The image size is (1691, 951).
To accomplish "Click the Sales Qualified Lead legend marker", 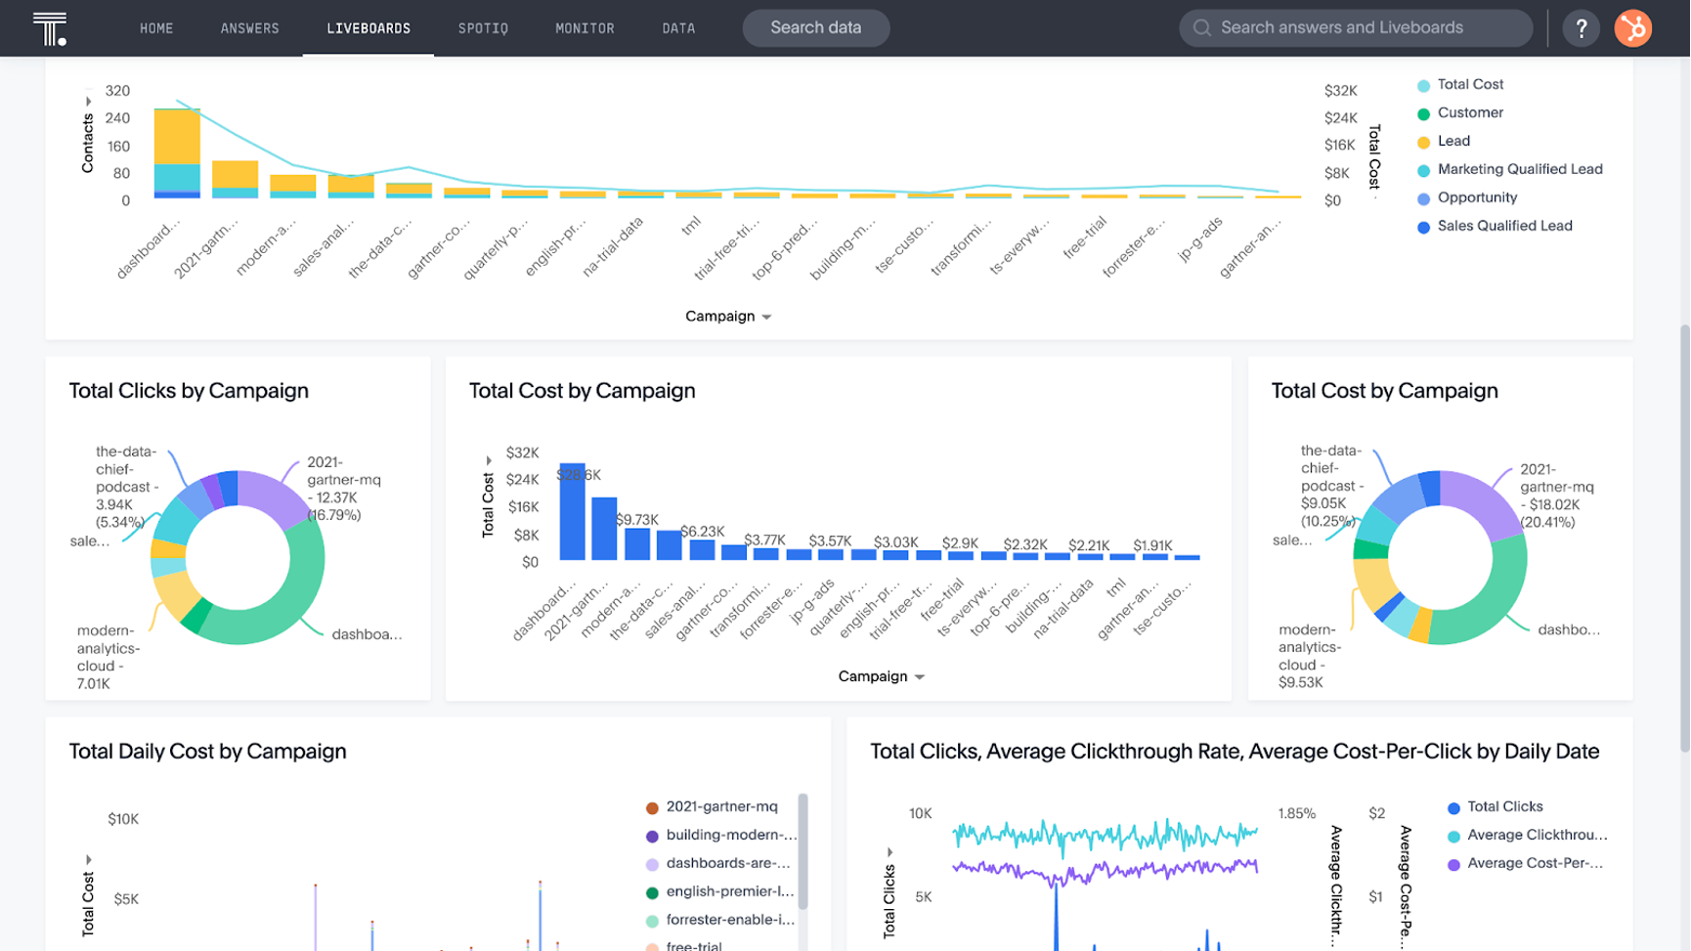I will (1422, 226).
